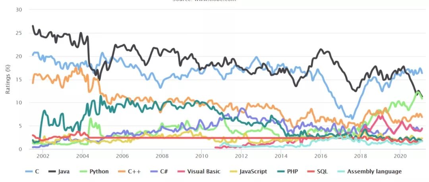Hide the Java series via legend
The image size is (429, 182).
coord(59,172)
